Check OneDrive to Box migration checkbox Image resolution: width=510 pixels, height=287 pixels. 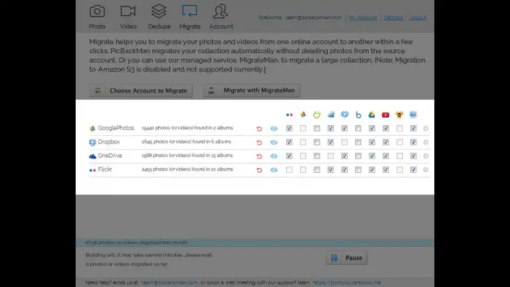click(x=358, y=156)
